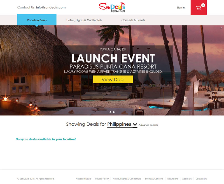224x184 pixels.
Task: Click the SonDeals logo
Action: pyautogui.click(x=112, y=7)
